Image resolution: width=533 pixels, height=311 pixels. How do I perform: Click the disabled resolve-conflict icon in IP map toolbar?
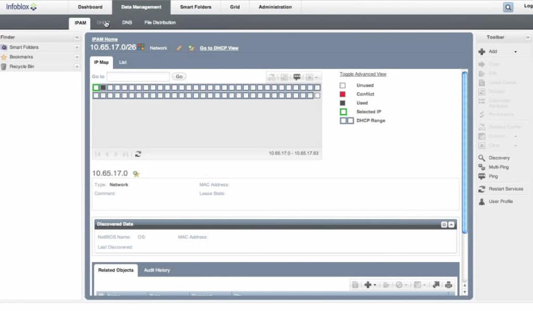coord(272,77)
